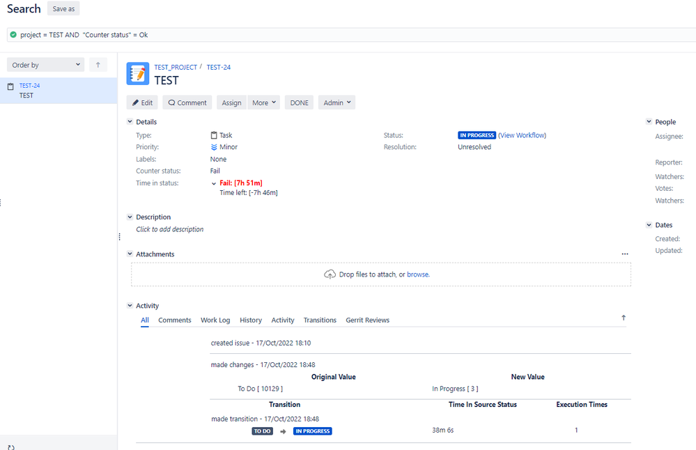
Task: Click the Minor priority icon
Action: click(x=214, y=147)
